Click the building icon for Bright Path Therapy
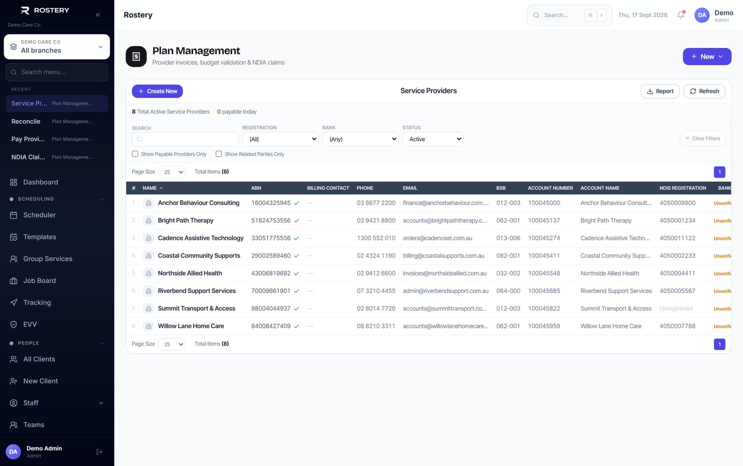 tap(148, 221)
